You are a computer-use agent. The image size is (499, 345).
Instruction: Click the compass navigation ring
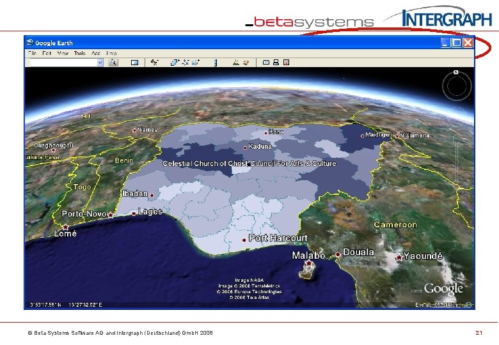(457, 86)
